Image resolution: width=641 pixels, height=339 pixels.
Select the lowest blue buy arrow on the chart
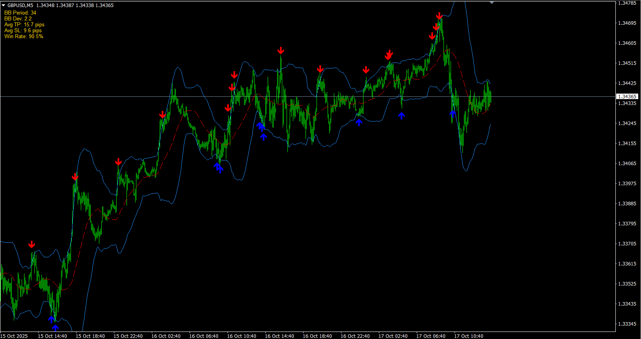click(55, 327)
